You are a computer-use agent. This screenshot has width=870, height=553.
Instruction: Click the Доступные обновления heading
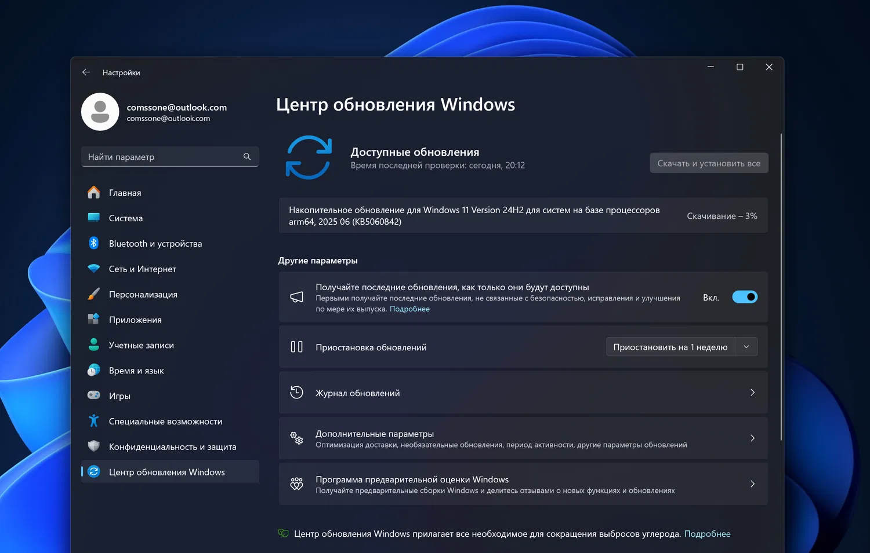click(415, 152)
